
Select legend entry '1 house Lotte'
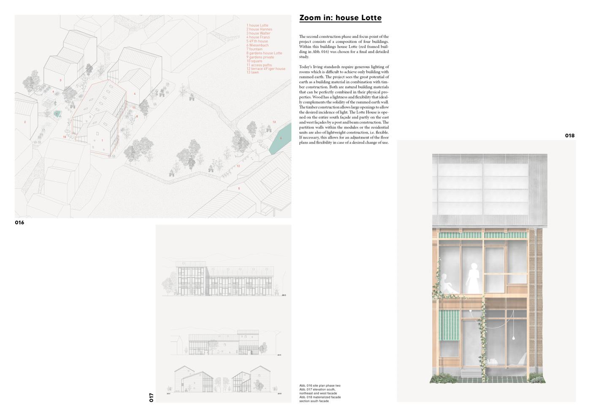coord(258,26)
